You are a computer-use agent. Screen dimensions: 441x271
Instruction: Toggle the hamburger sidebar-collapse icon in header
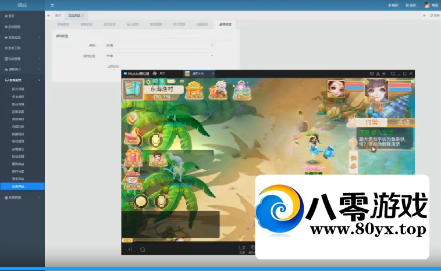(52, 5)
